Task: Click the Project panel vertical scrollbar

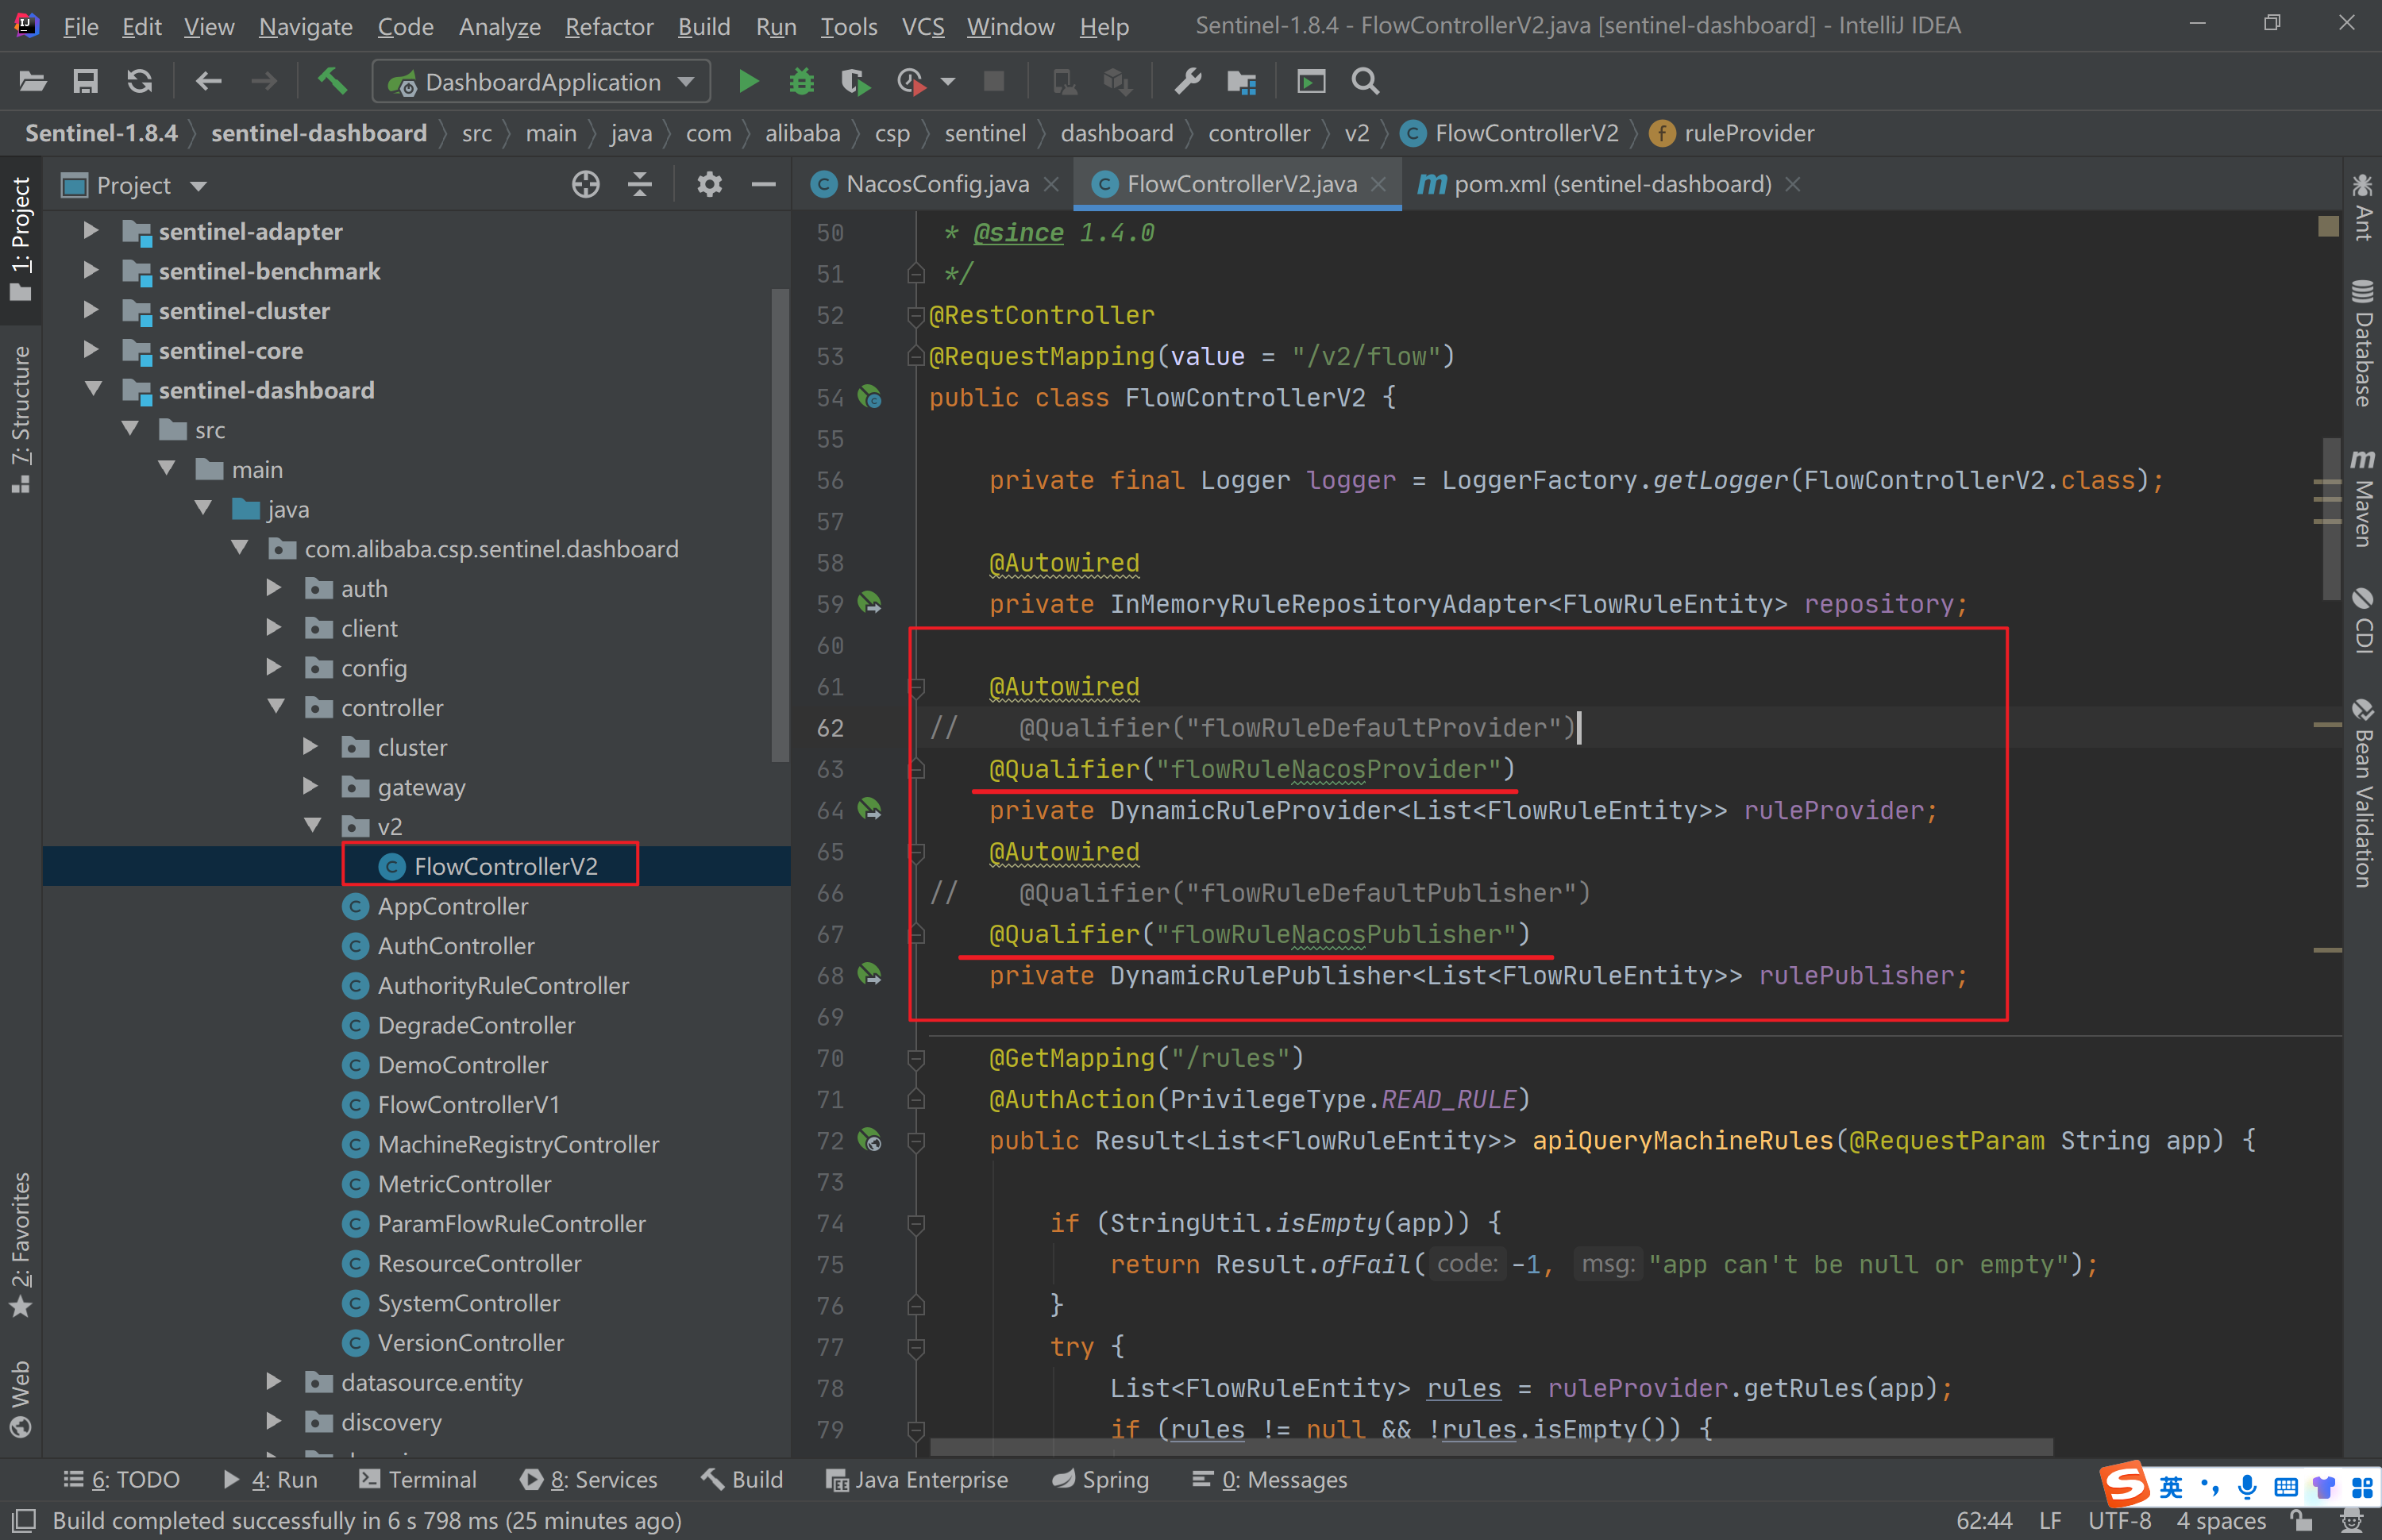Action: point(780,526)
